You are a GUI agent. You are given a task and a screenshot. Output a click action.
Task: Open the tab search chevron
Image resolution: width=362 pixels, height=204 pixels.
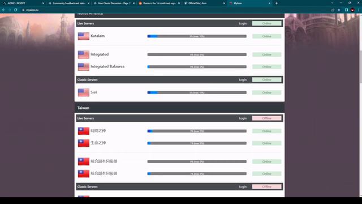[332, 3]
